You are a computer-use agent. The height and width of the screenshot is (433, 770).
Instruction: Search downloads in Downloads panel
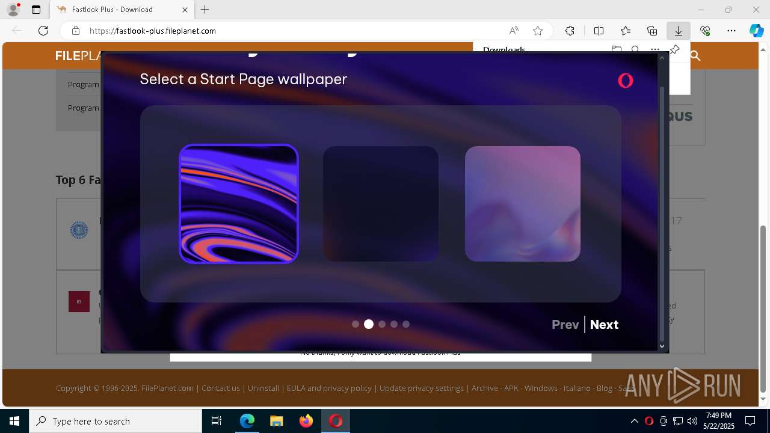pos(635,50)
